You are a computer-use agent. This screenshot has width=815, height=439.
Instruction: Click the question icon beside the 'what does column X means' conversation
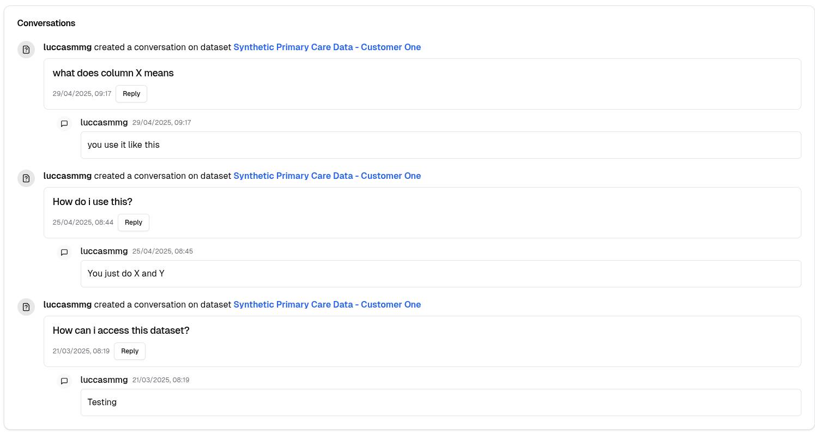[x=26, y=50]
